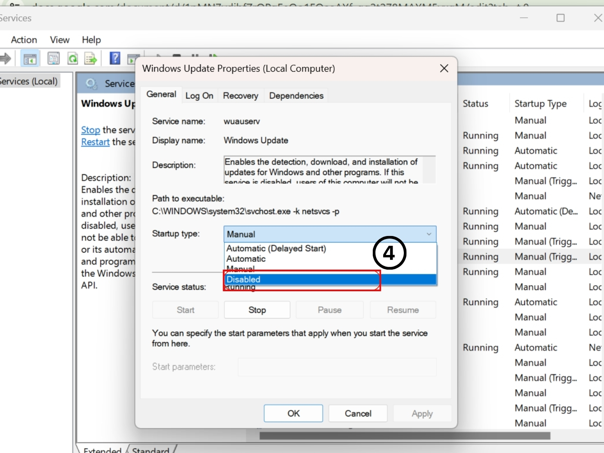Screen dimensions: 604x453
Task: Open the Recovery tab
Action: 241,96
